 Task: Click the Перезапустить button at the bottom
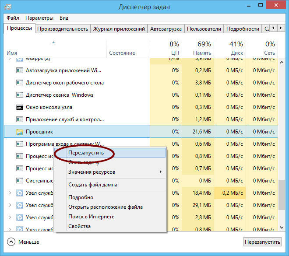click(262, 242)
